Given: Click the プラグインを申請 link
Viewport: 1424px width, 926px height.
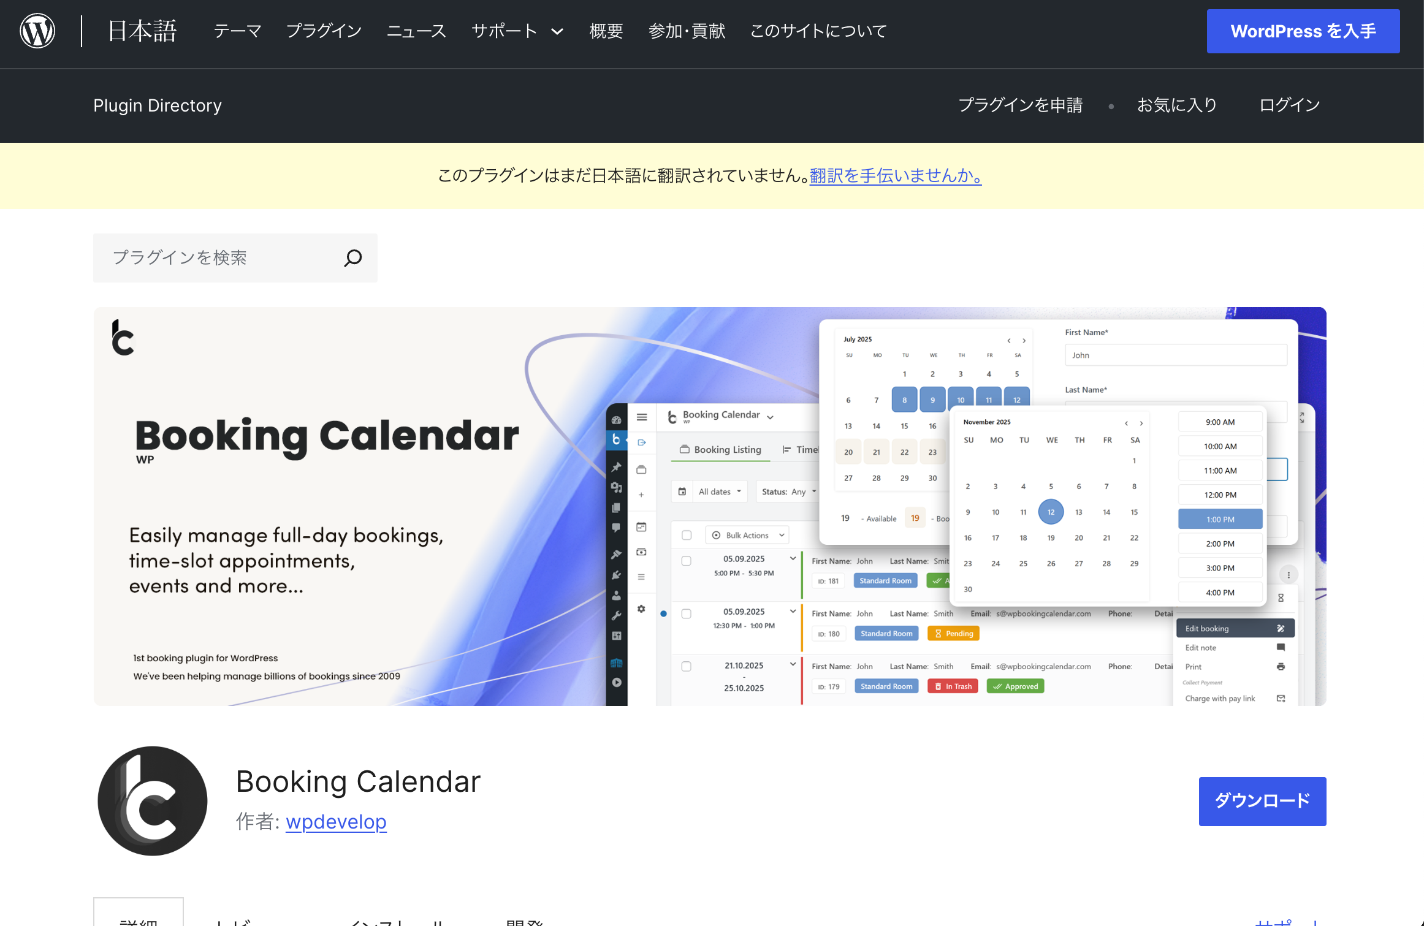Looking at the screenshot, I should coord(1021,105).
